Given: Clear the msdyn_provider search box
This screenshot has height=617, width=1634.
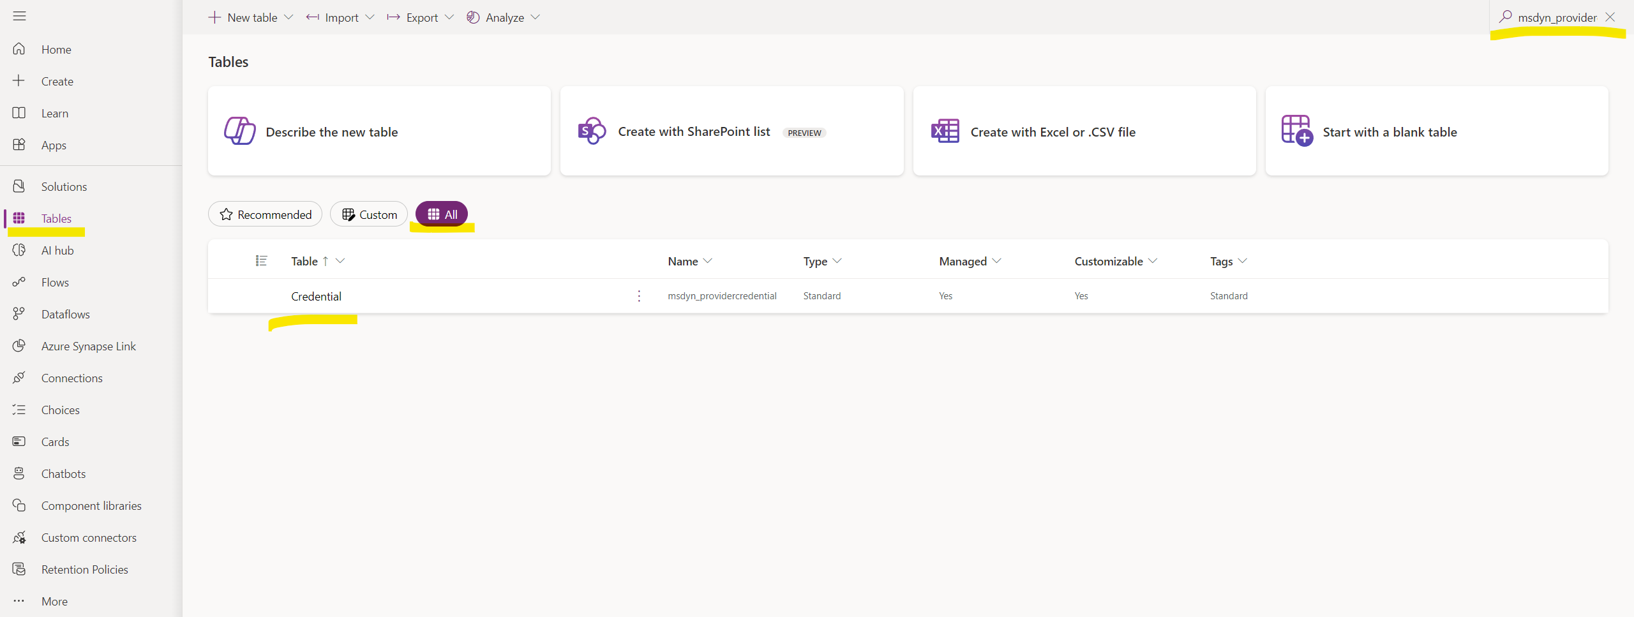Looking at the screenshot, I should click(x=1610, y=17).
